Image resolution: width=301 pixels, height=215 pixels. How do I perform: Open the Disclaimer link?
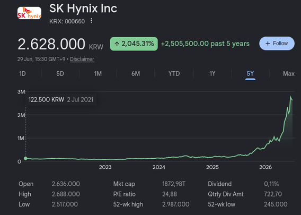pos(82,59)
